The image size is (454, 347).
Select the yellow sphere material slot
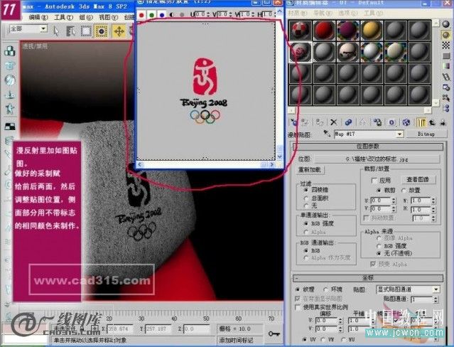(372, 30)
